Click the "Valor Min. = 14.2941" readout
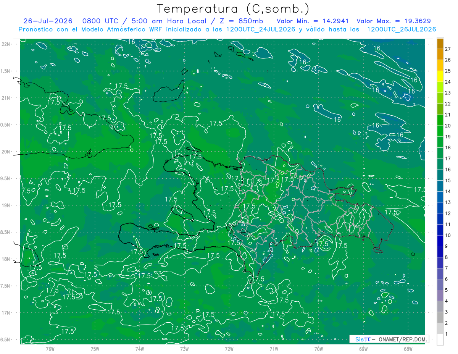The image size is (458, 354). pos(313,21)
